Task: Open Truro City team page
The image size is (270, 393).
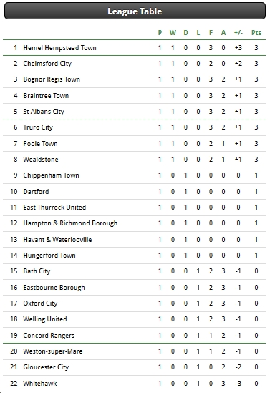Action: 38,127
